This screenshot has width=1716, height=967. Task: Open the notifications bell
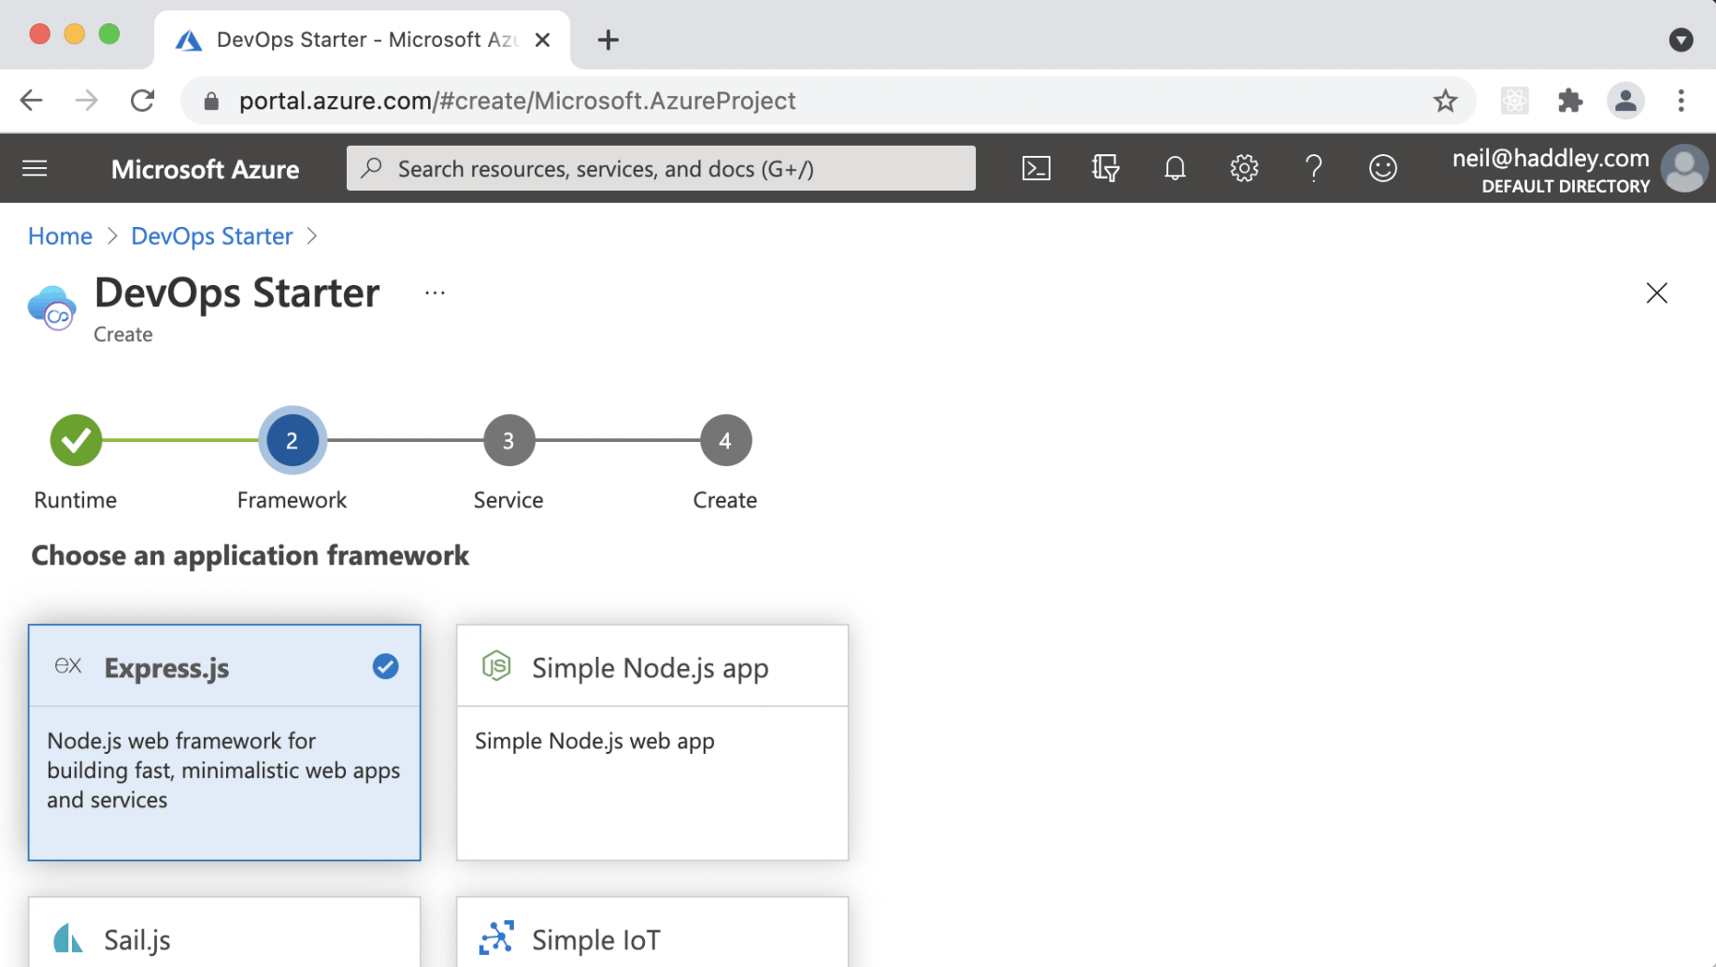[1175, 168]
